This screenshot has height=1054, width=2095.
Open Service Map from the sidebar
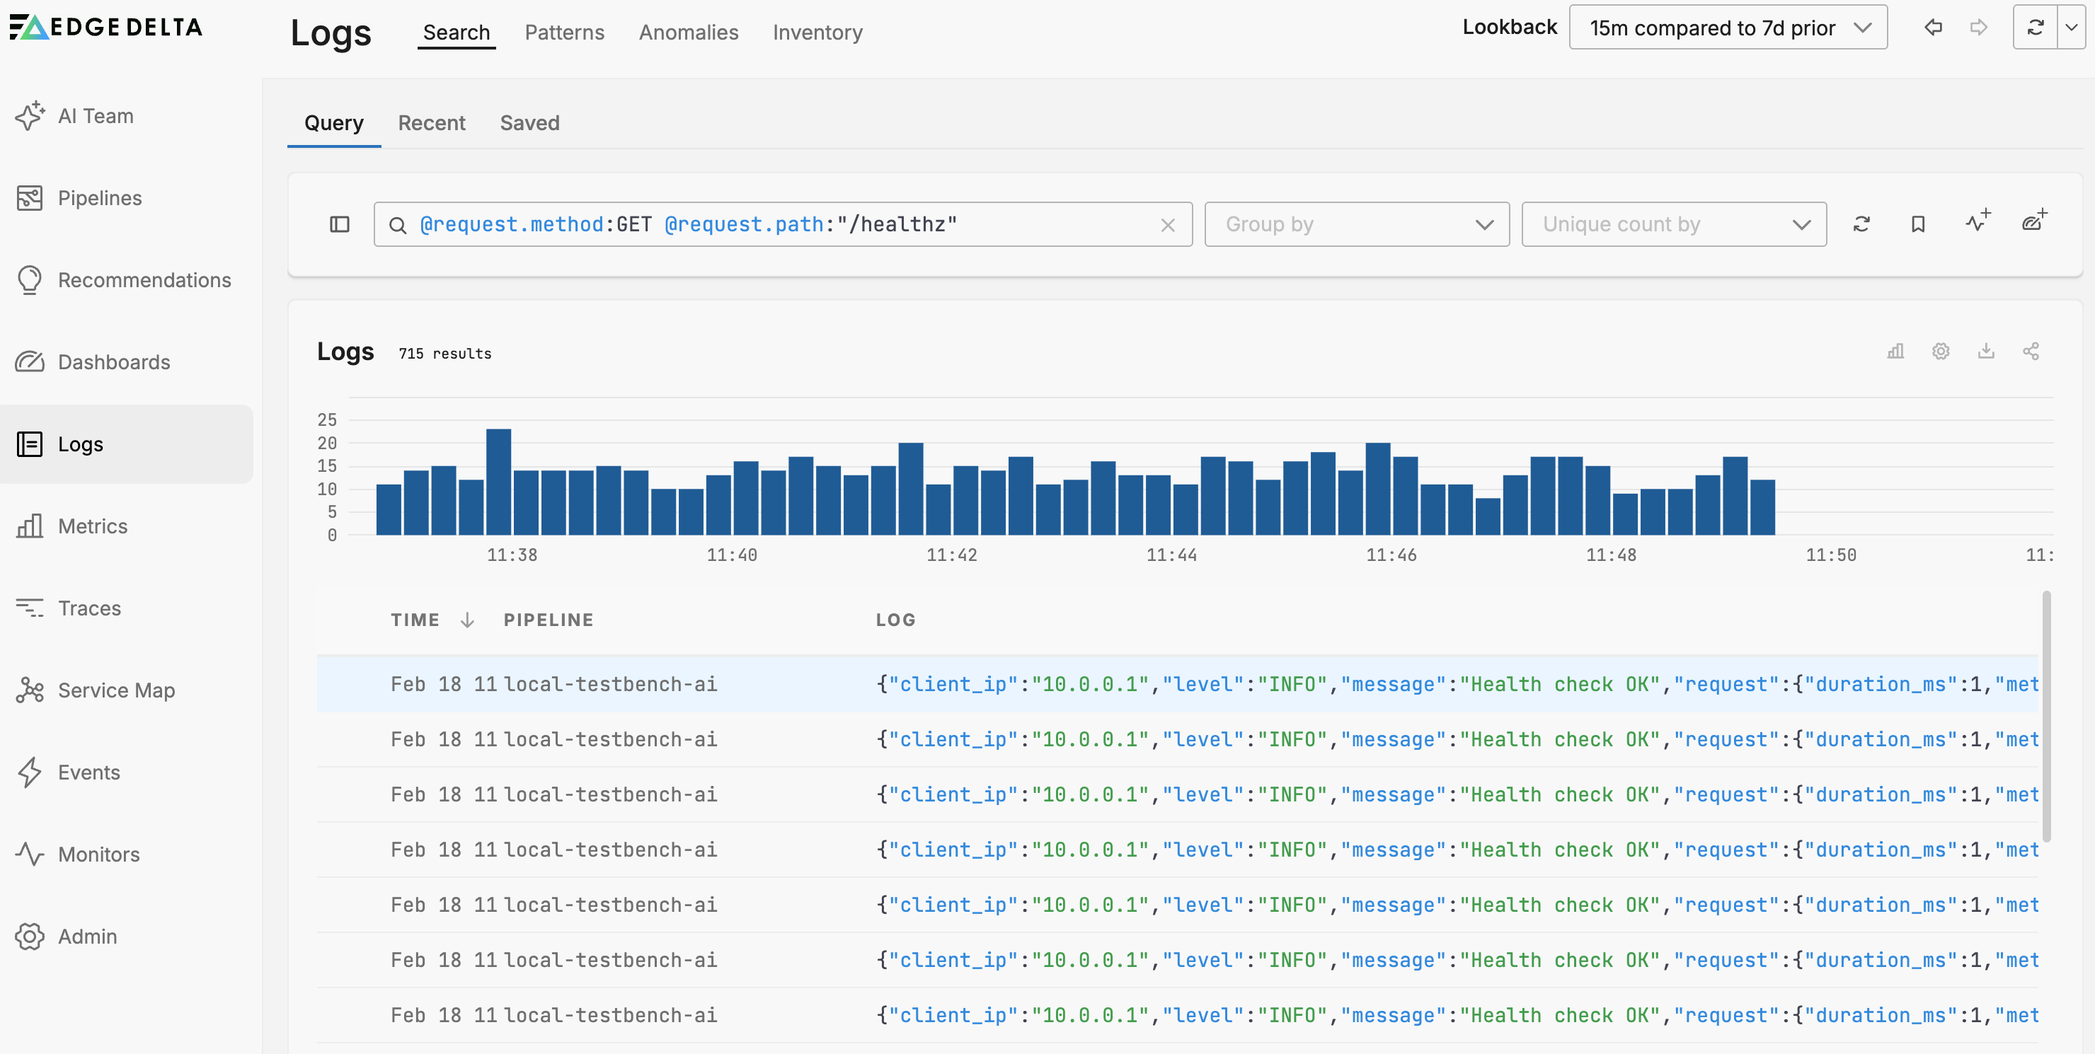(x=115, y=690)
